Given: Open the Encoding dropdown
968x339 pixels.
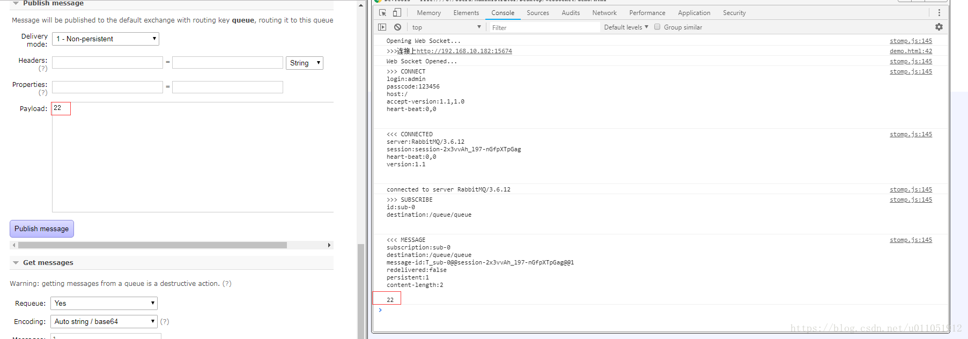Looking at the screenshot, I should tap(104, 321).
